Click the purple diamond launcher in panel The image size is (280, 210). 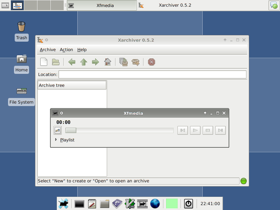(x=117, y=204)
